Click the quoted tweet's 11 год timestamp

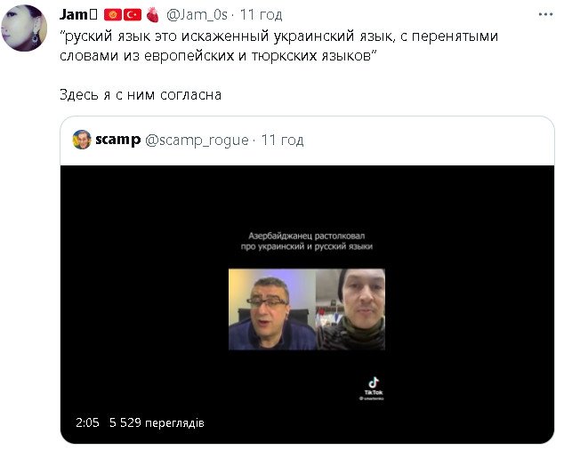tap(282, 140)
